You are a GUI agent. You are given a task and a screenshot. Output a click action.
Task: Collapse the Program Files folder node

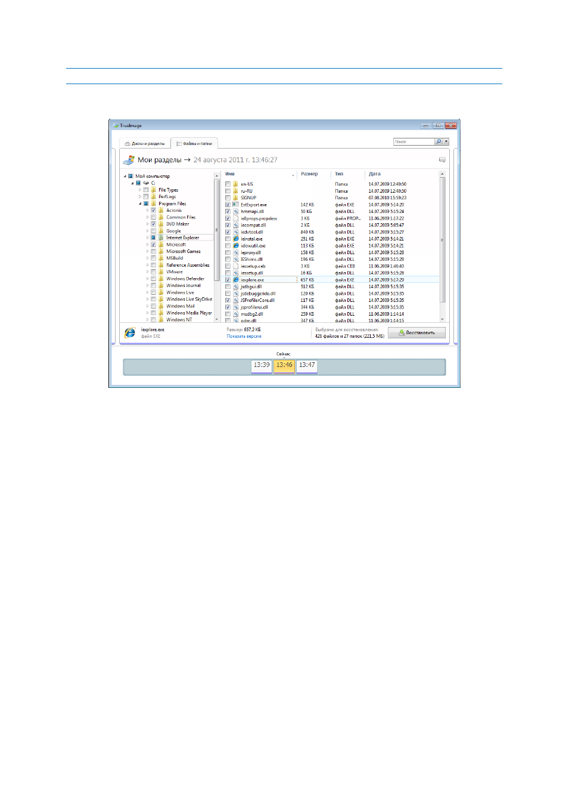[x=140, y=204]
